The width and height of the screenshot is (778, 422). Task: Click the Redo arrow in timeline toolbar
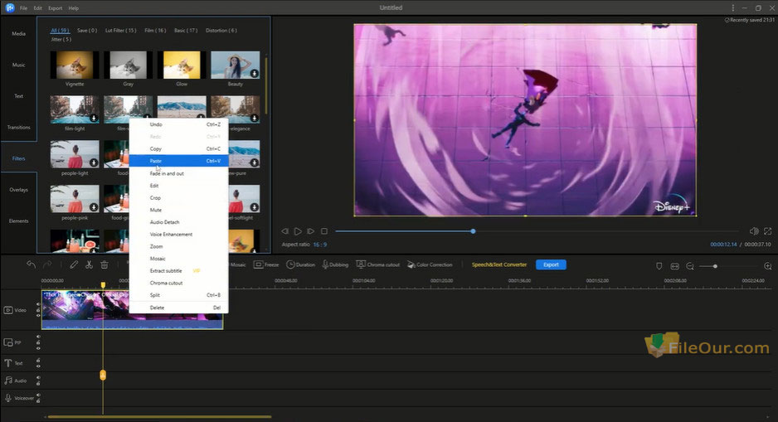click(x=47, y=264)
